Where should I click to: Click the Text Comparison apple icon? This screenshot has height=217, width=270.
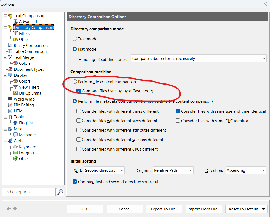[10, 15]
